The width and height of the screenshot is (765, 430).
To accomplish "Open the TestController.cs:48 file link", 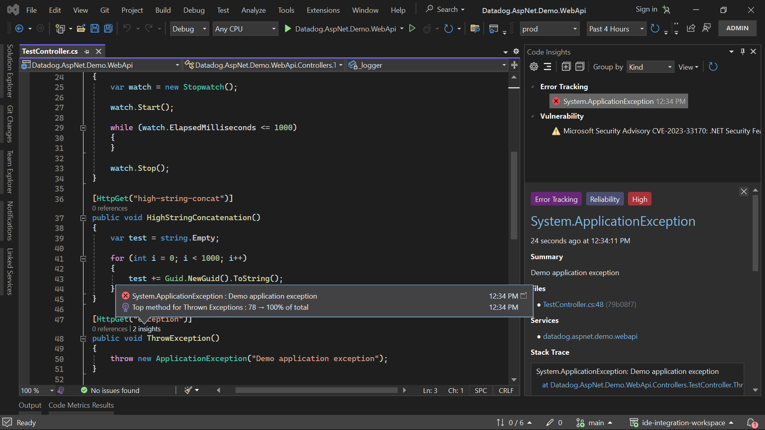I will tap(573, 304).
